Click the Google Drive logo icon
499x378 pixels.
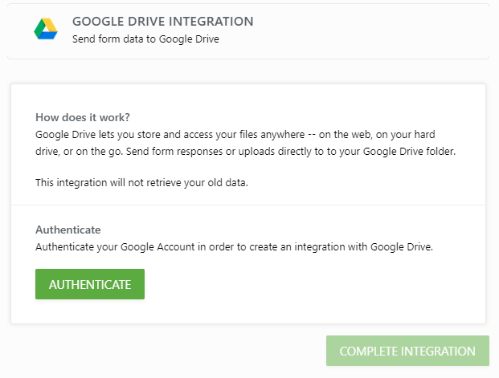coord(46,30)
